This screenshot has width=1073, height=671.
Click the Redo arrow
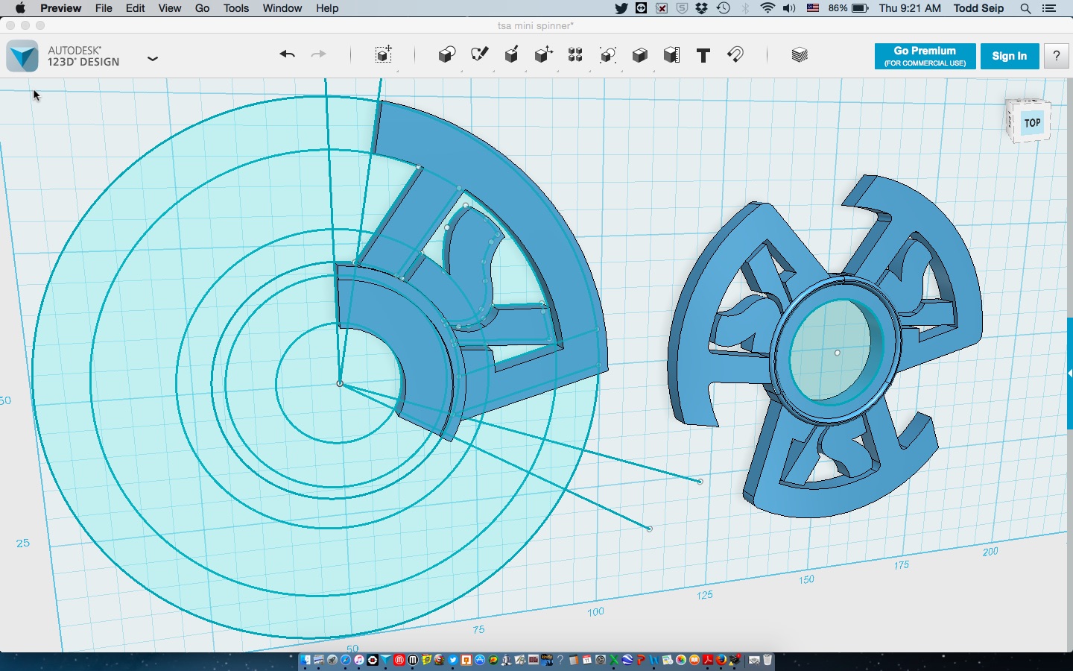point(318,54)
